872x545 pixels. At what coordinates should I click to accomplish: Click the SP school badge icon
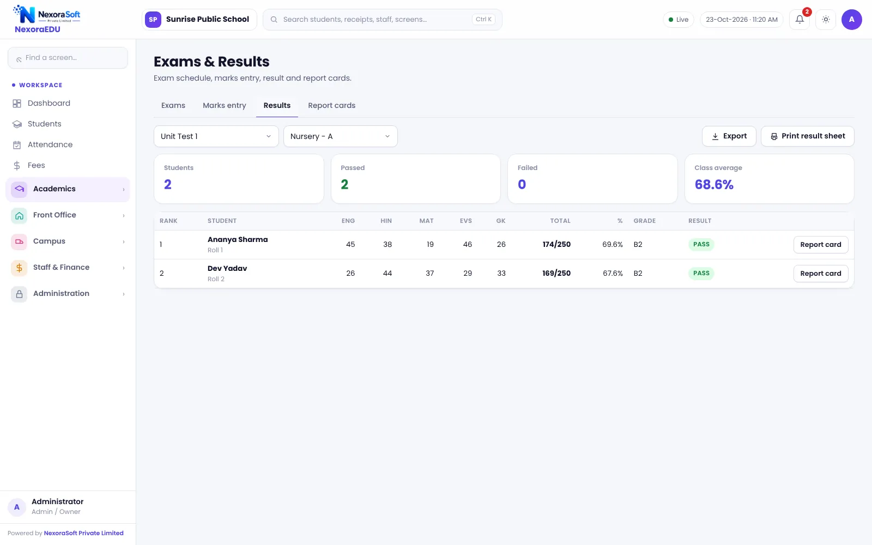(x=153, y=20)
